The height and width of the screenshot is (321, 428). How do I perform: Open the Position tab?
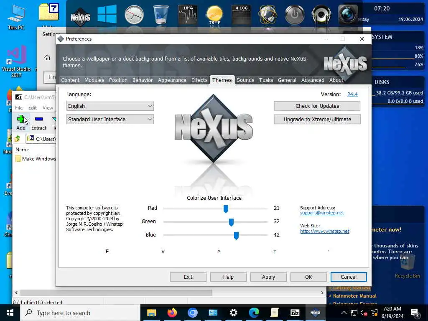tap(118, 80)
